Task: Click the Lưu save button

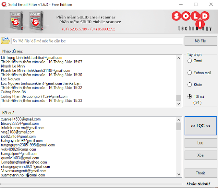Action: [201, 143]
